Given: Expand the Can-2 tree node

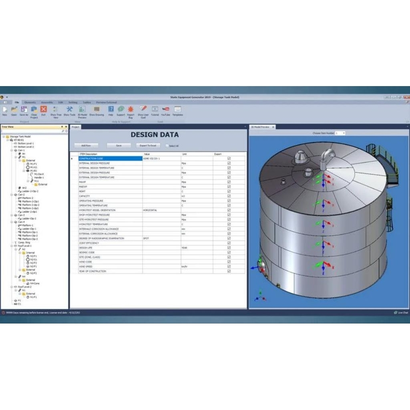Looking at the screenshot, I should (12, 195).
